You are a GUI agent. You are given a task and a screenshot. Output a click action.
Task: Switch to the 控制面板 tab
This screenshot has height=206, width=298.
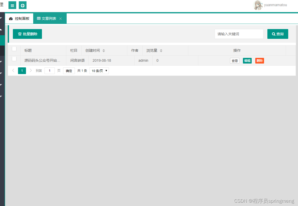[x=19, y=19]
